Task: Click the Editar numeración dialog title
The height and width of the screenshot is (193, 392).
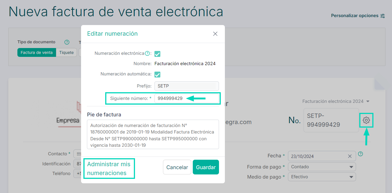Action: point(112,34)
